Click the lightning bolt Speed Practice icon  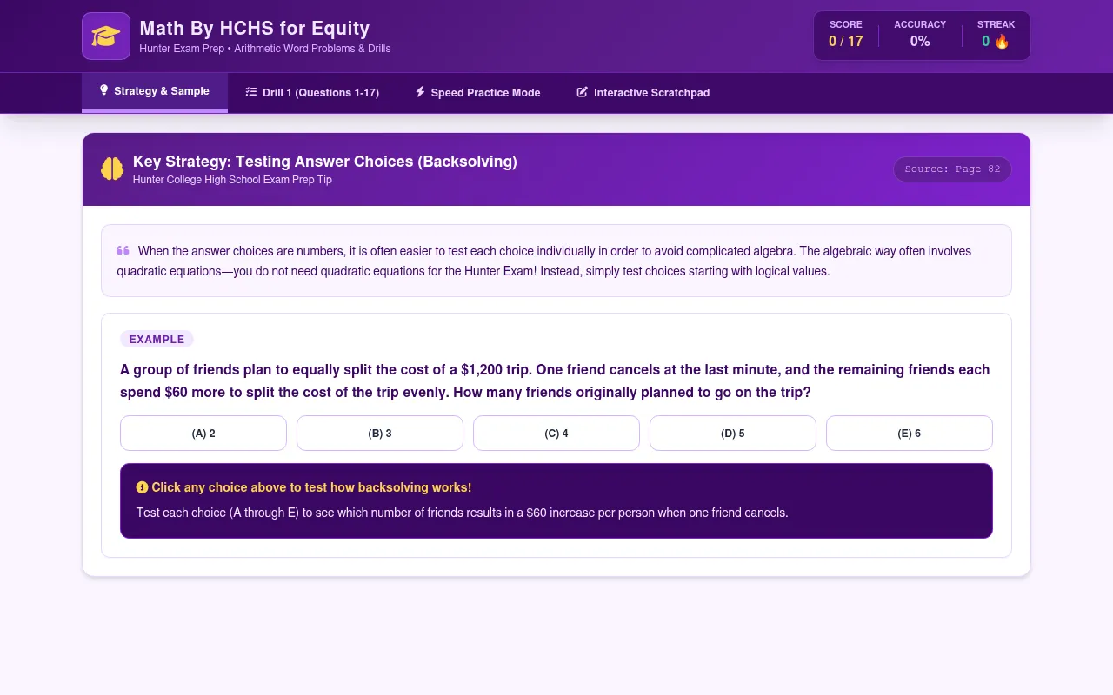(420, 92)
